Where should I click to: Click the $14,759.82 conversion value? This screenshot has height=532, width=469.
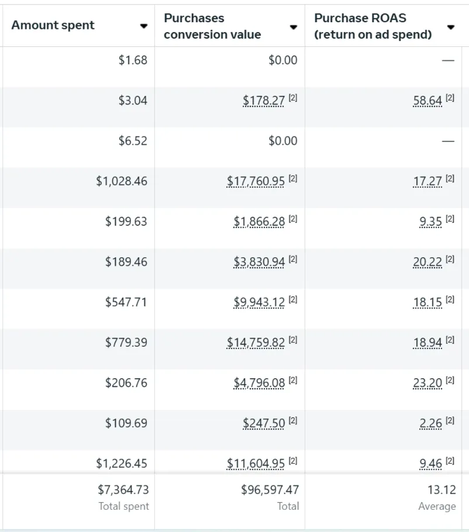click(x=256, y=343)
